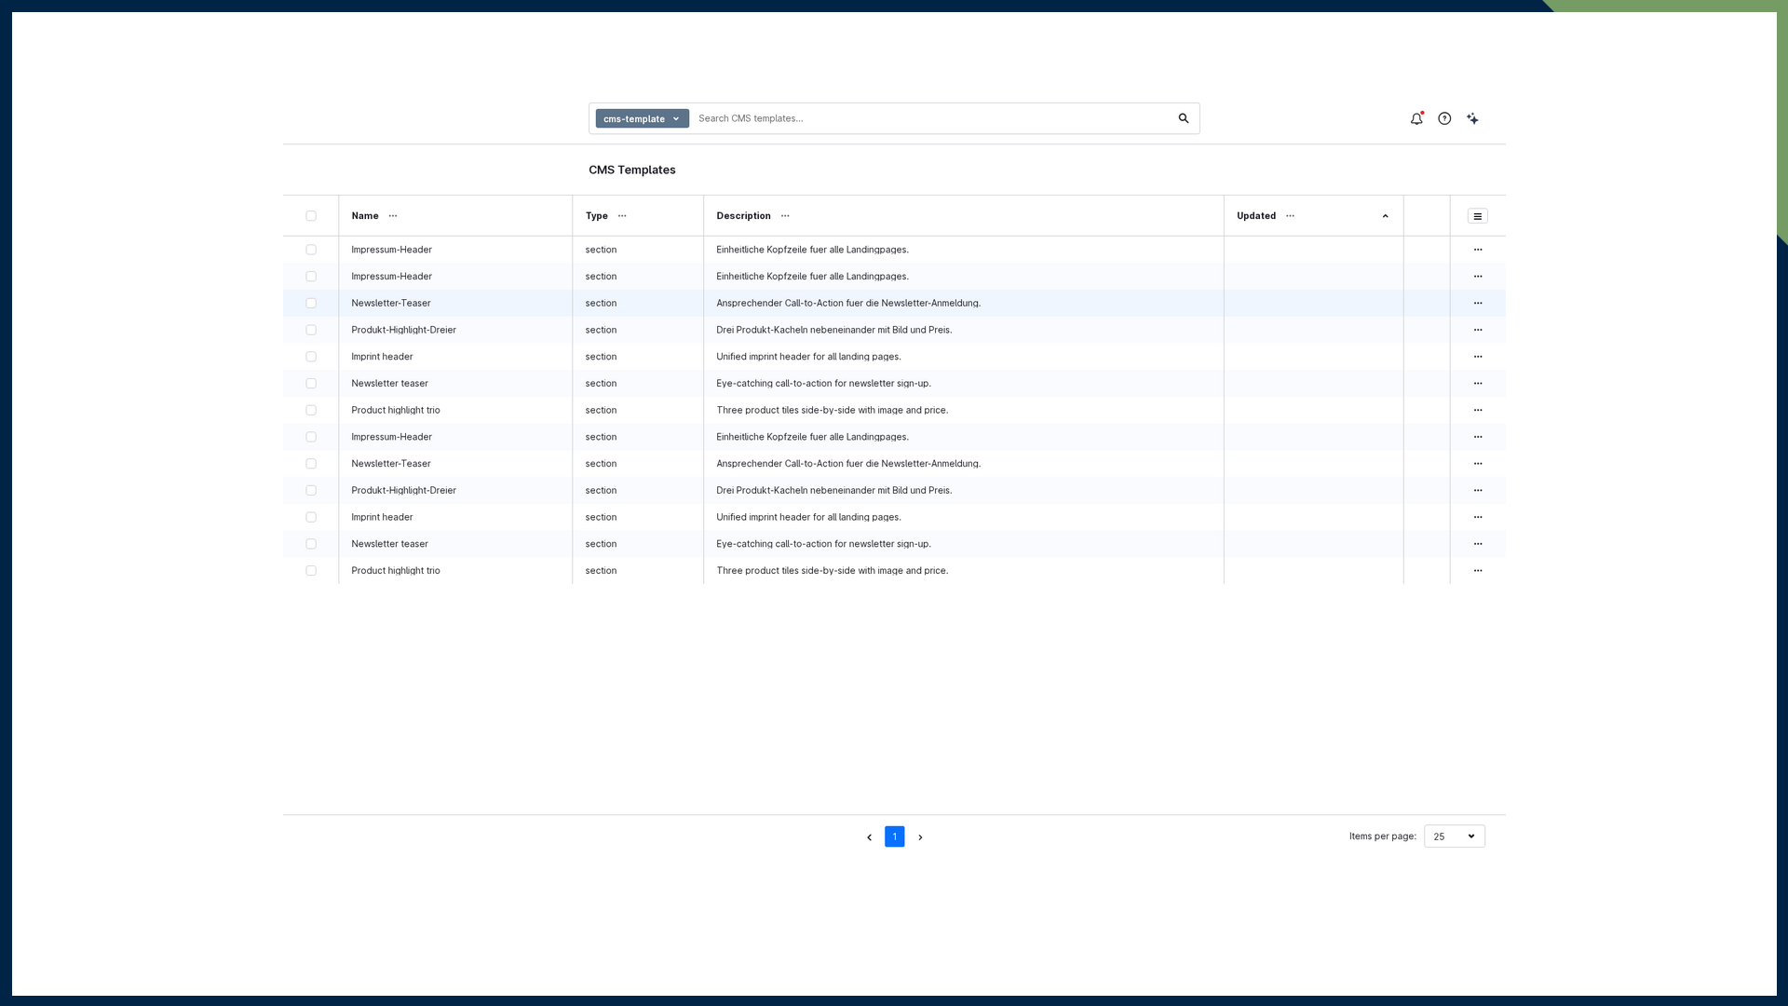Tick checkbox of topmost Impressum-Header row
Image resolution: width=1788 pixels, height=1006 pixels.
pyautogui.click(x=311, y=250)
